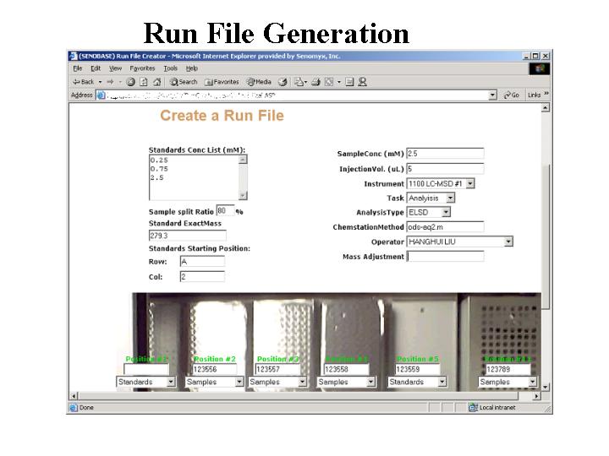Image resolution: width=609 pixels, height=456 pixels.
Task: Open the Favorites menu
Action: (142, 68)
